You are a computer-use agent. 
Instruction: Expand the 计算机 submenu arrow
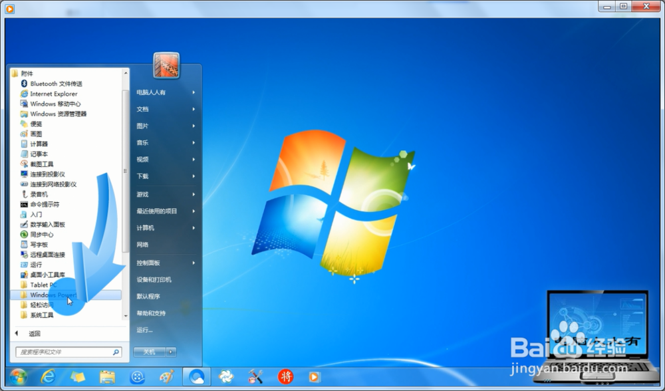click(194, 227)
